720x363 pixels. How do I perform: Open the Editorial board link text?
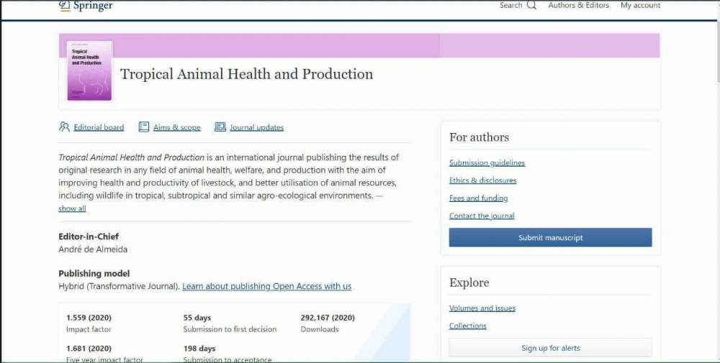tap(99, 127)
